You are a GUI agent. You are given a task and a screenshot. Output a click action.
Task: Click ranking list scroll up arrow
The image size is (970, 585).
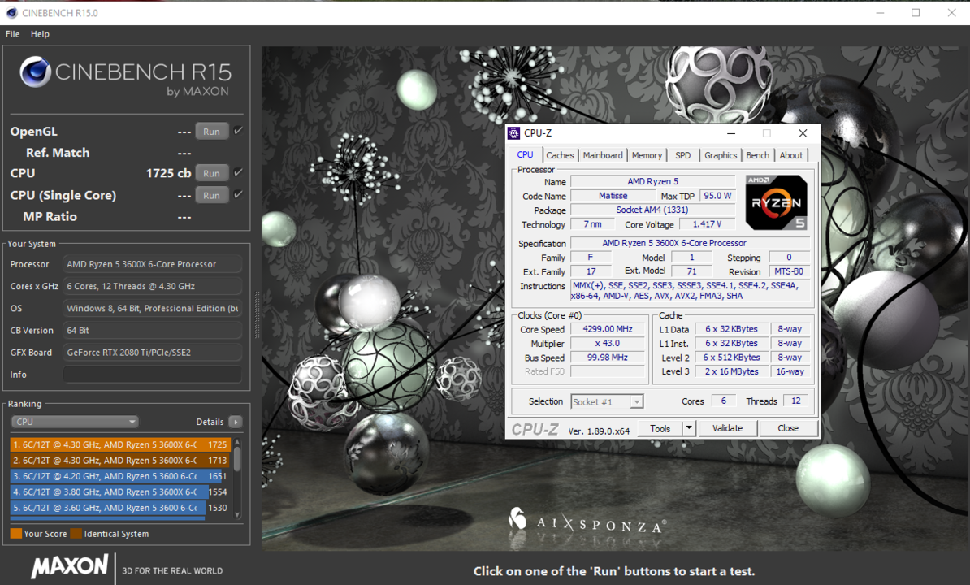tap(237, 443)
